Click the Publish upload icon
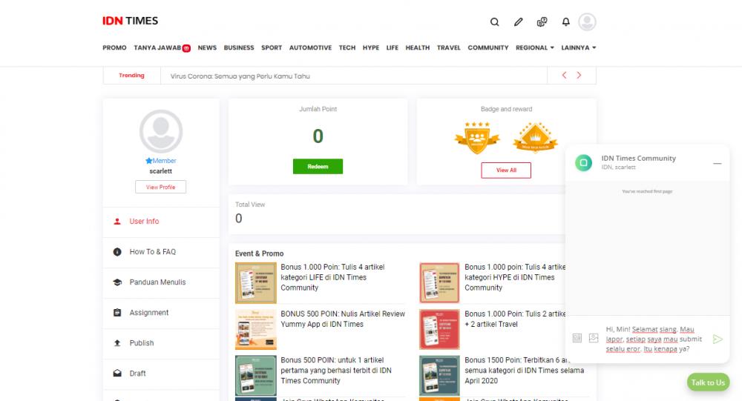Image resolution: width=742 pixels, height=401 pixels. pyautogui.click(x=117, y=343)
